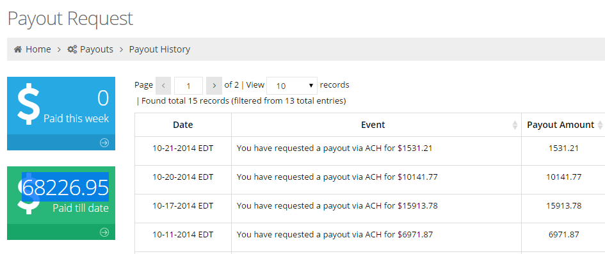Viewport: 605px width, 254px height.
Task: Click the arrow icon on the Paid this week card
Action: [x=104, y=143]
